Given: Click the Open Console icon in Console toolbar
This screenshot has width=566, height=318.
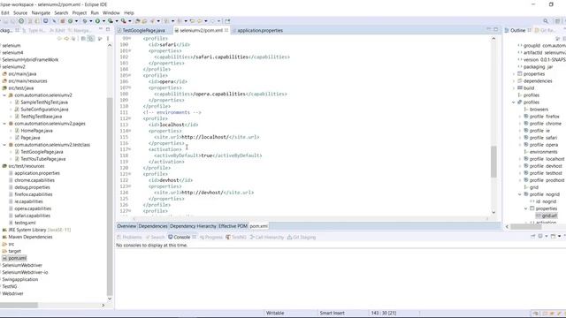Looking at the screenshot, I should coord(553,236).
